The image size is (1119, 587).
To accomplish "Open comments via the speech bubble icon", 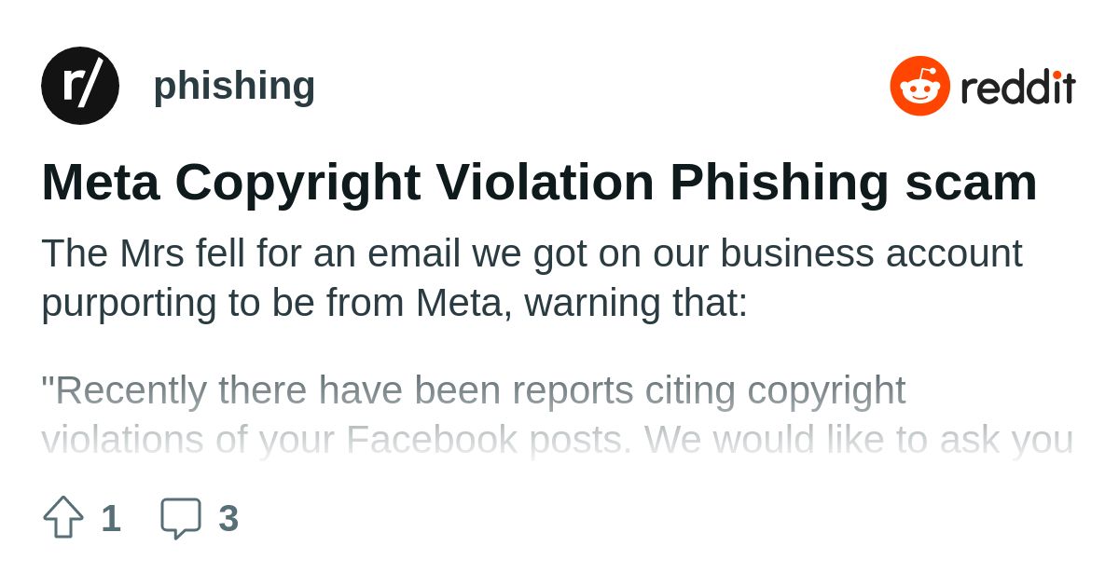I will point(181,518).
